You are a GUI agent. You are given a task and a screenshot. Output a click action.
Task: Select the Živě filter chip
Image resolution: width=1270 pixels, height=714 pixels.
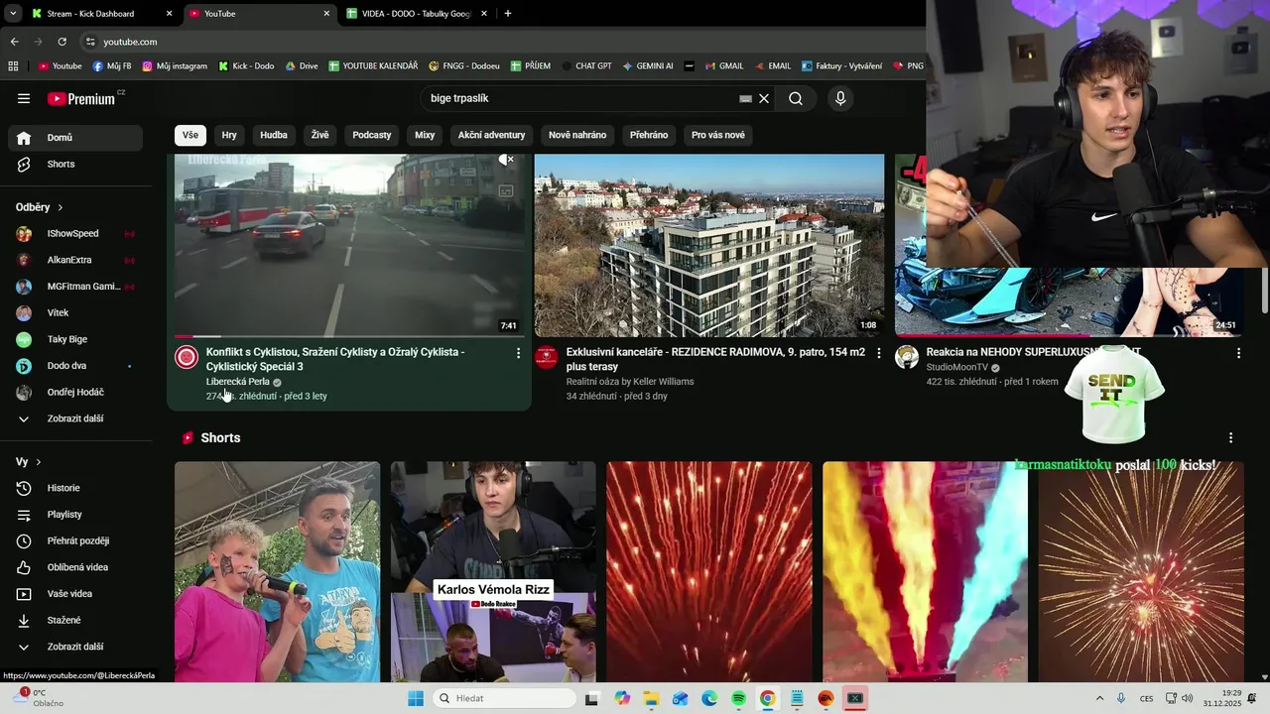[319, 135]
